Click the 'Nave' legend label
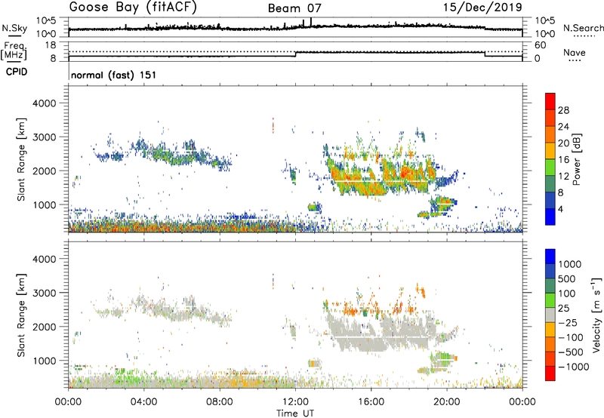 (x=575, y=52)
